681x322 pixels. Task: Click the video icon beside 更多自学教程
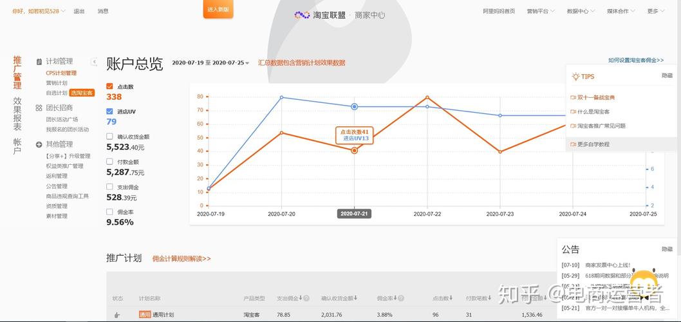(573, 144)
